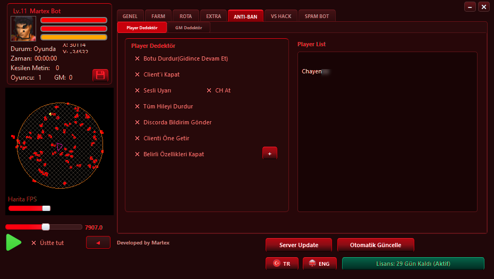Enable the Sesli Uyarı checkbox
Image resolution: width=494 pixels, height=279 pixels.
coord(138,90)
